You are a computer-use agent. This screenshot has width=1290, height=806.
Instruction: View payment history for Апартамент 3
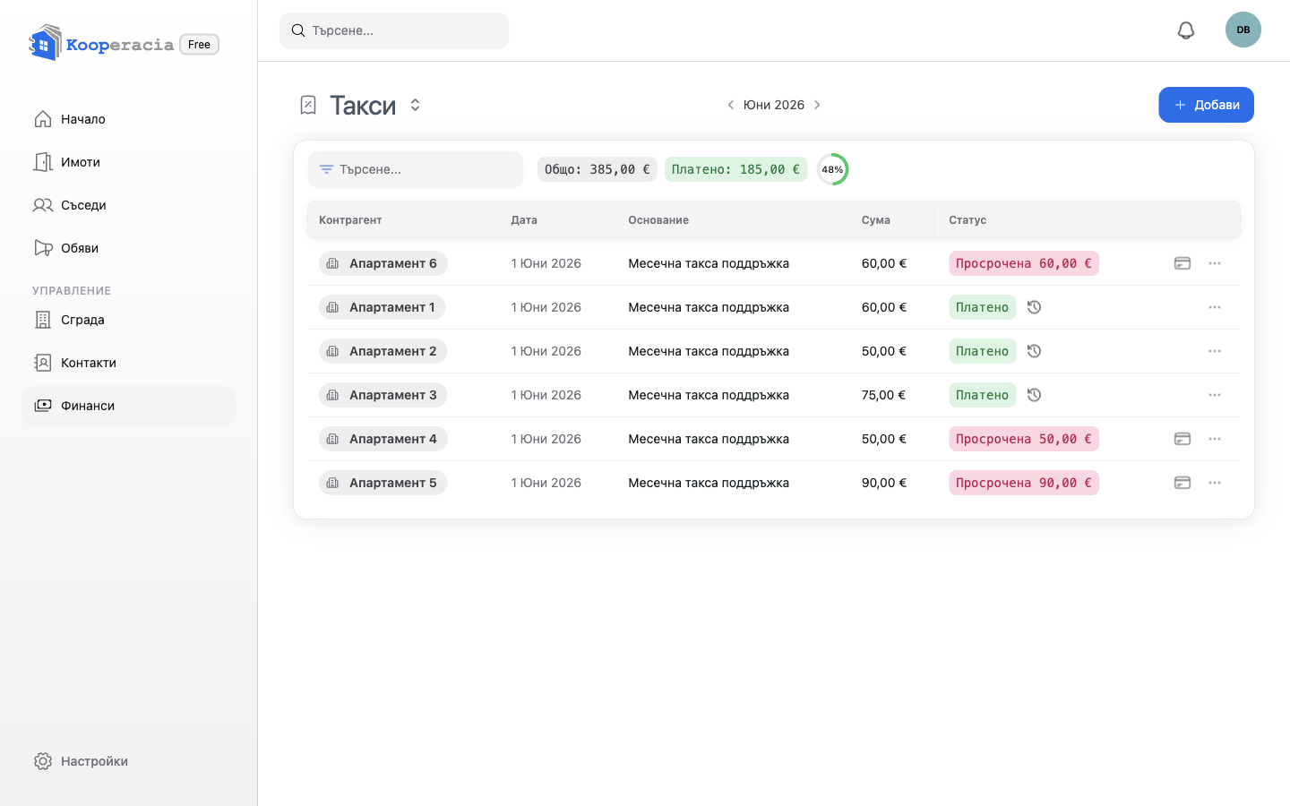(1034, 395)
